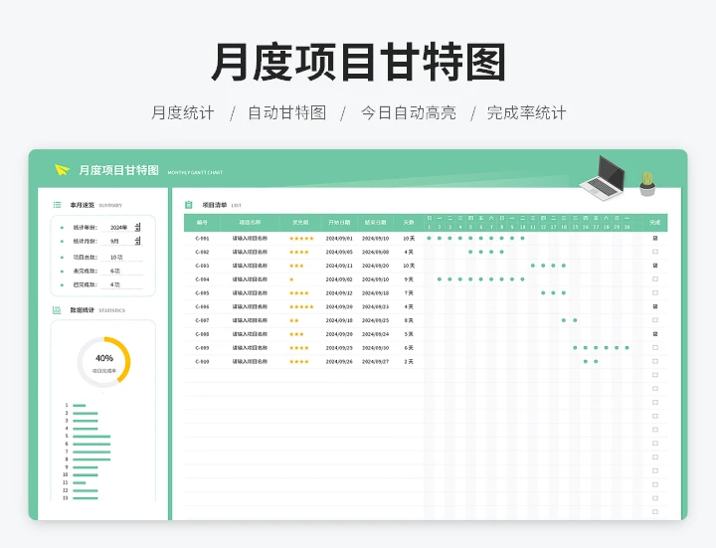
Task: Click day 1 header in Gantt calendar
Action: click(429, 227)
